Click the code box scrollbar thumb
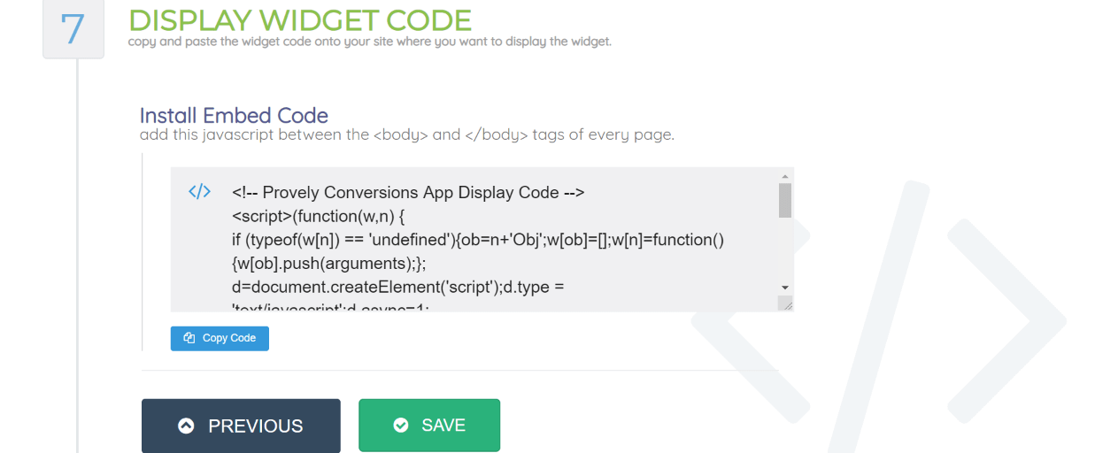Screen dimensions: 1118x453 pos(784,200)
